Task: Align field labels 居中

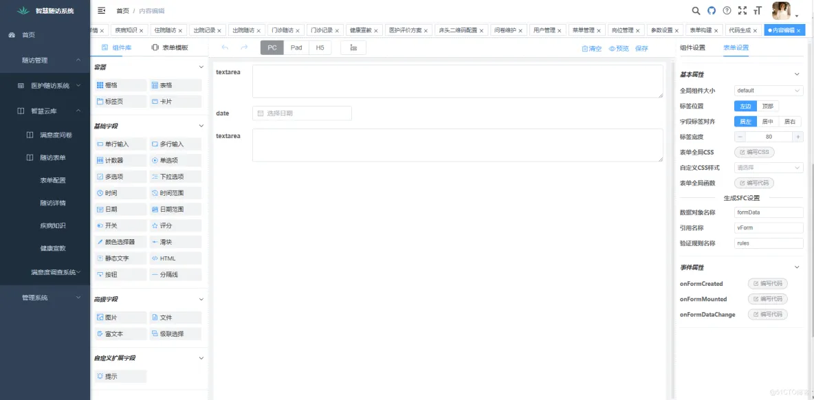Action: pyautogui.click(x=768, y=122)
